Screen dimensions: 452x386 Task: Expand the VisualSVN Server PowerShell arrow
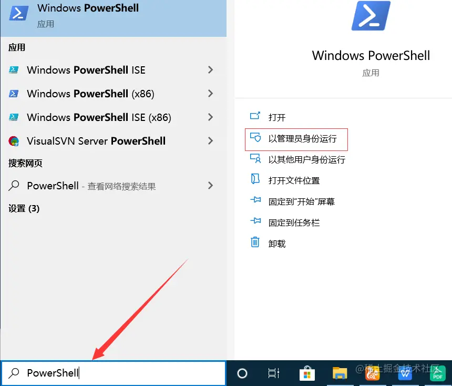(x=211, y=141)
